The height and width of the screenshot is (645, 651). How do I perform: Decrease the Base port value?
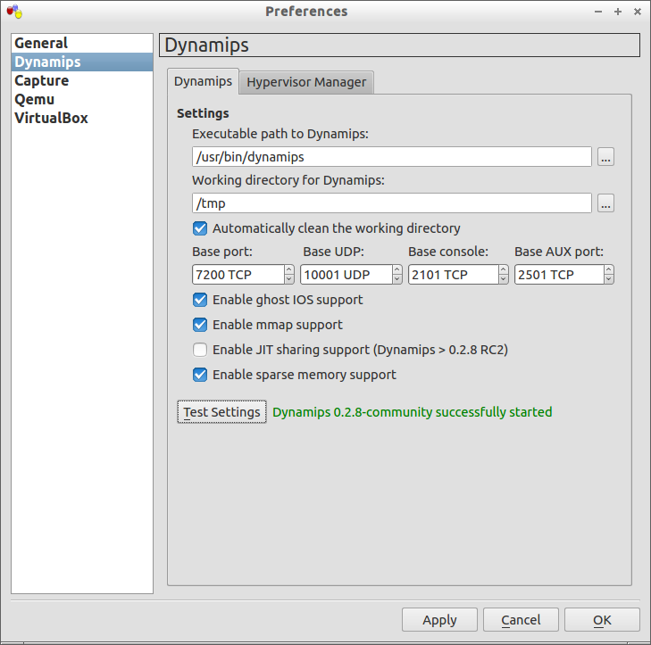tap(289, 279)
